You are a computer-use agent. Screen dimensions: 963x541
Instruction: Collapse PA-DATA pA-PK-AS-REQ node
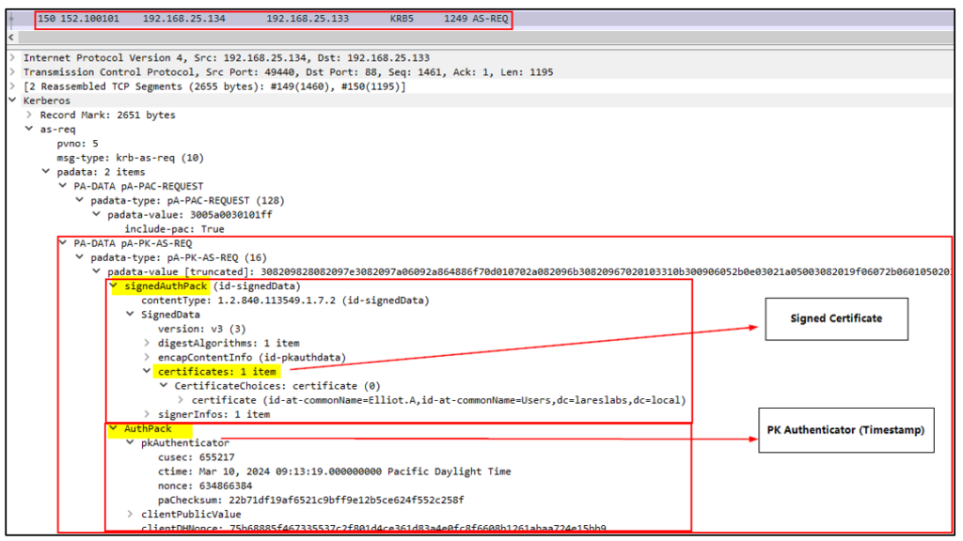point(63,243)
